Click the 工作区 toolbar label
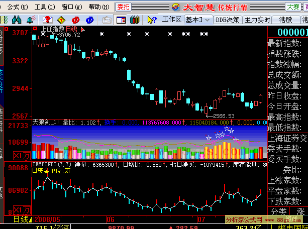The image size is (308, 229). [x=171, y=20]
